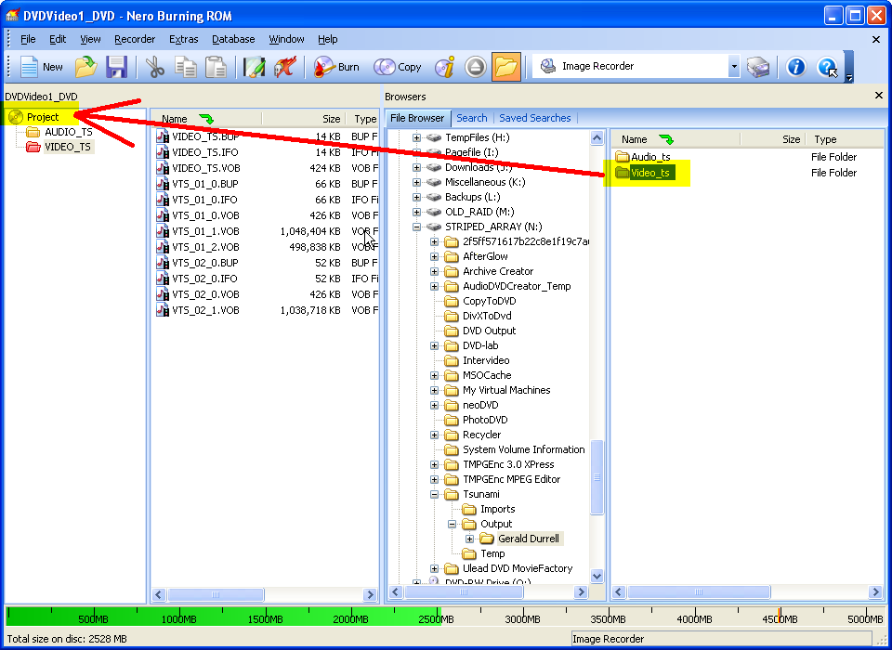The width and height of the screenshot is (892, 650).
Task: Open the Recorder menu
Action: click(x=135, y=39)
